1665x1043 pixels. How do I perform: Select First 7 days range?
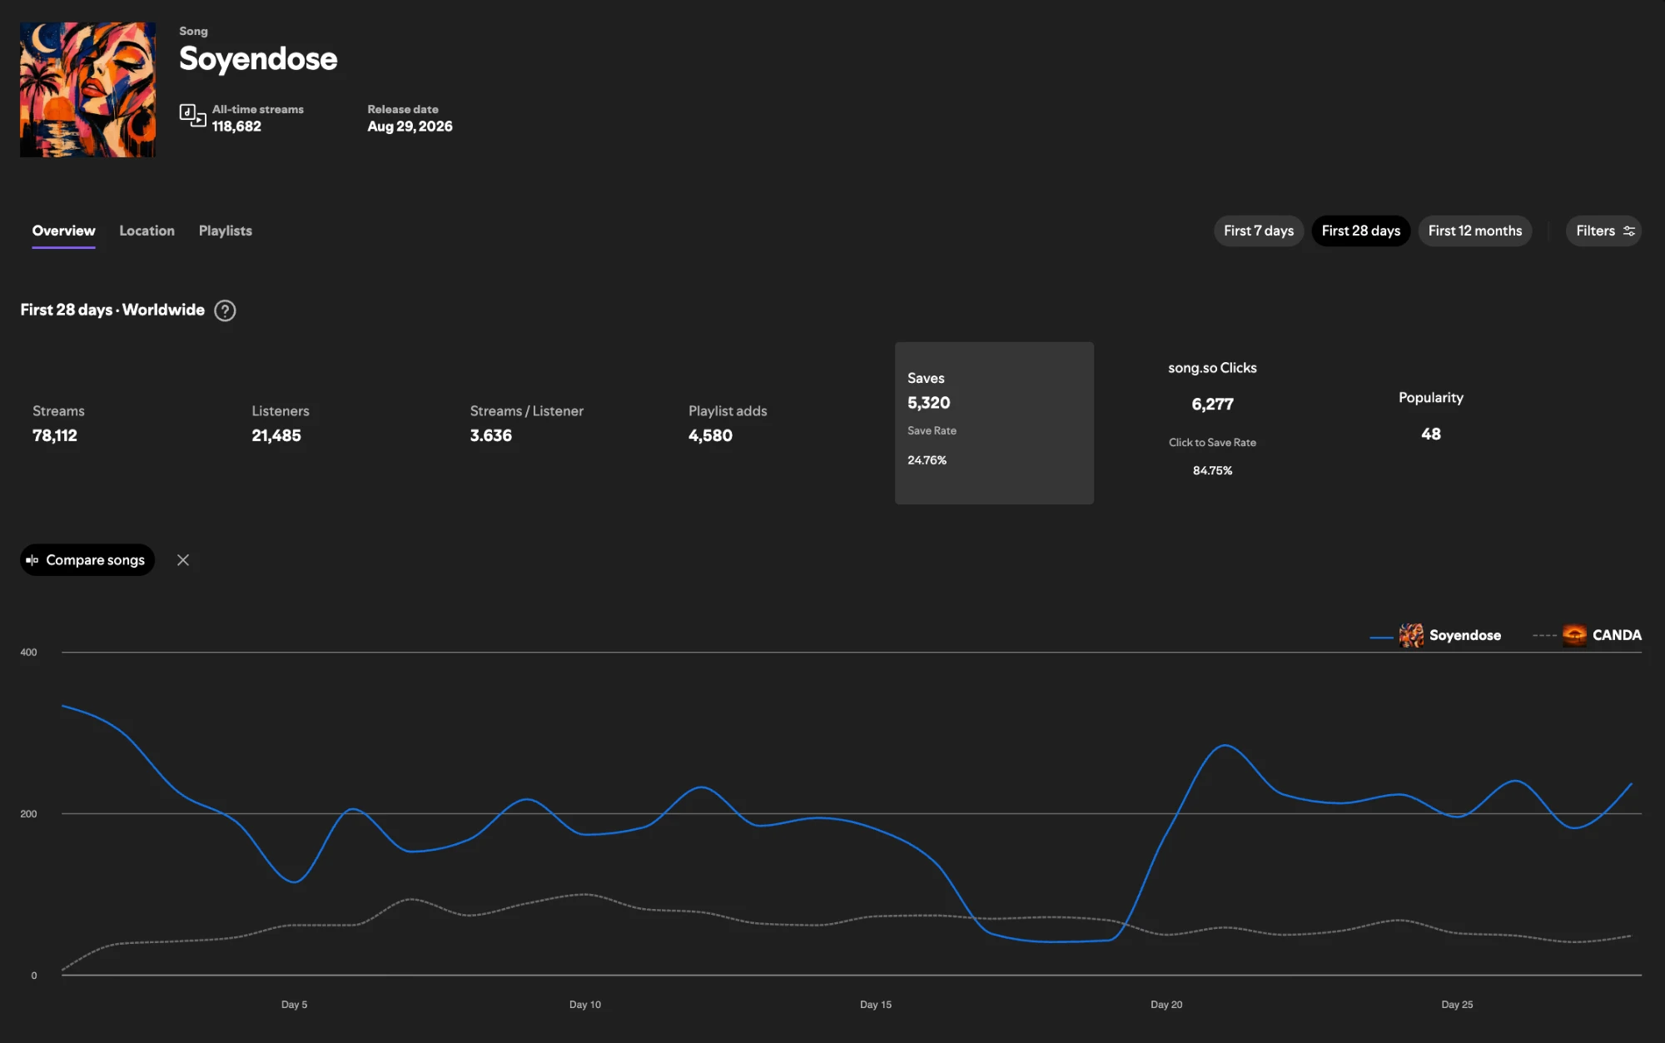coord(1258,231)
